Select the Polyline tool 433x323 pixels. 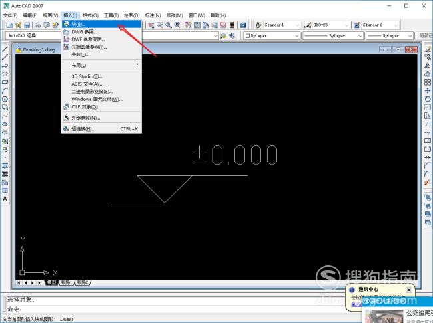(x=5, y=66)
